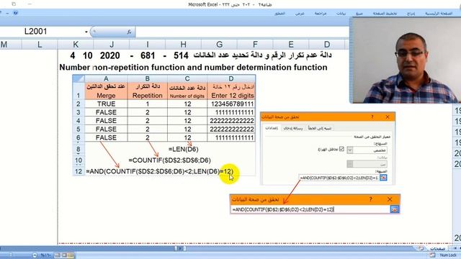Expand the Name Box dropdown arrow
This screenshot has width=461, height=259.
[86, 32]
